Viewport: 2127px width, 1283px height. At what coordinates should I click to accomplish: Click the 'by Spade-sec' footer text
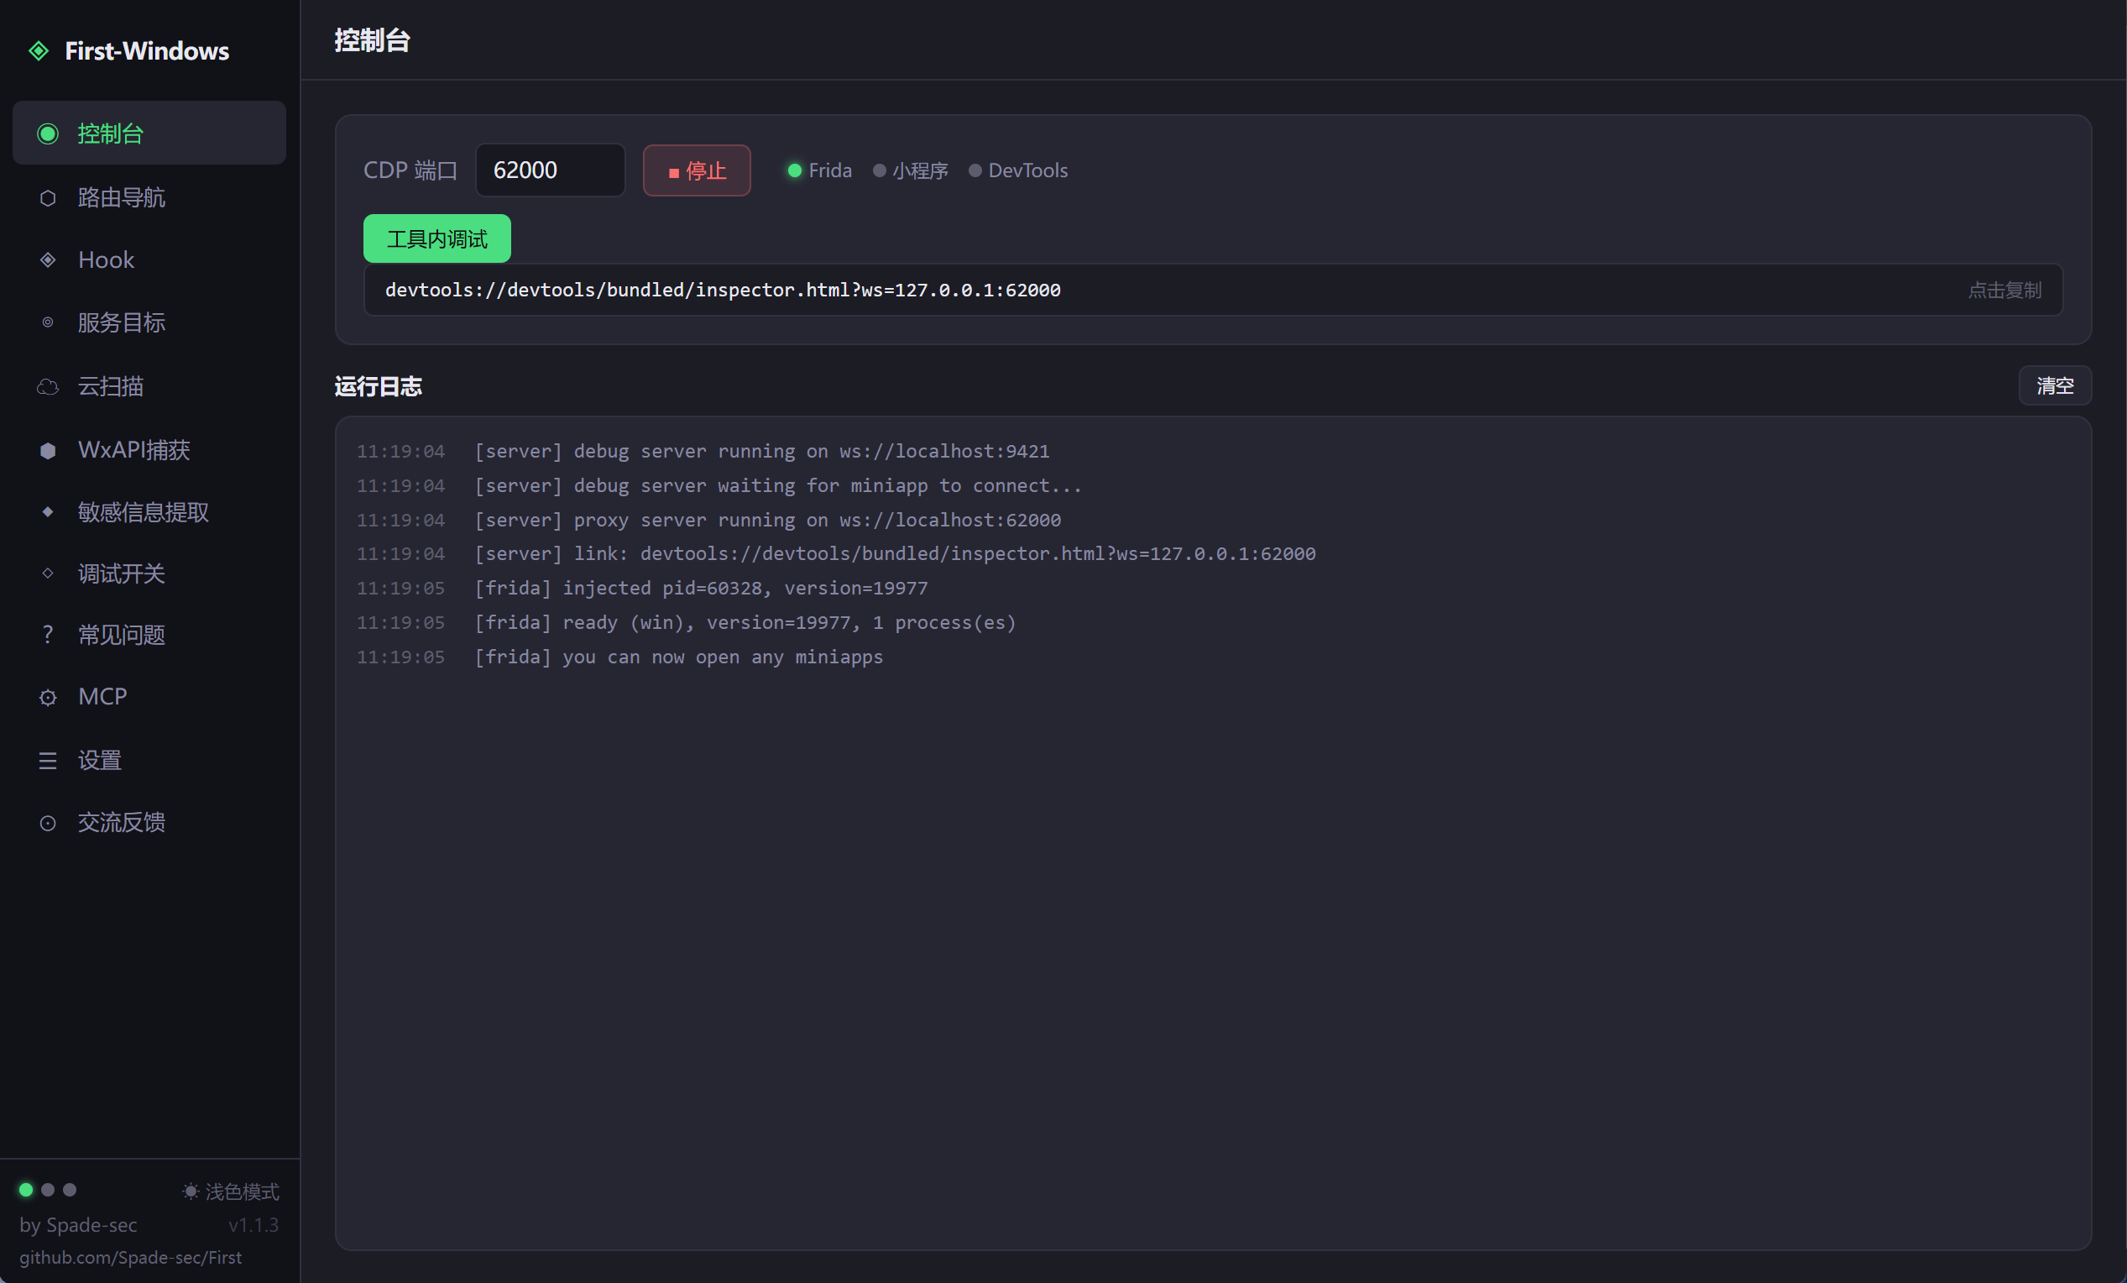pos(79,1224)
